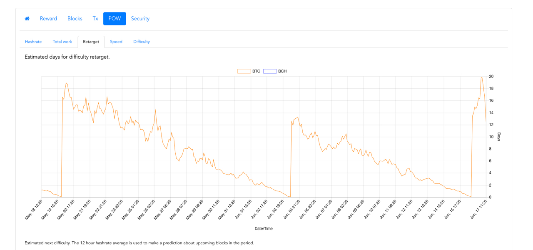This screenshot has height=250, width=533.
Task: Click the x-axis label 'May, 18 13:26'
Action: click(x=34, y=210)
